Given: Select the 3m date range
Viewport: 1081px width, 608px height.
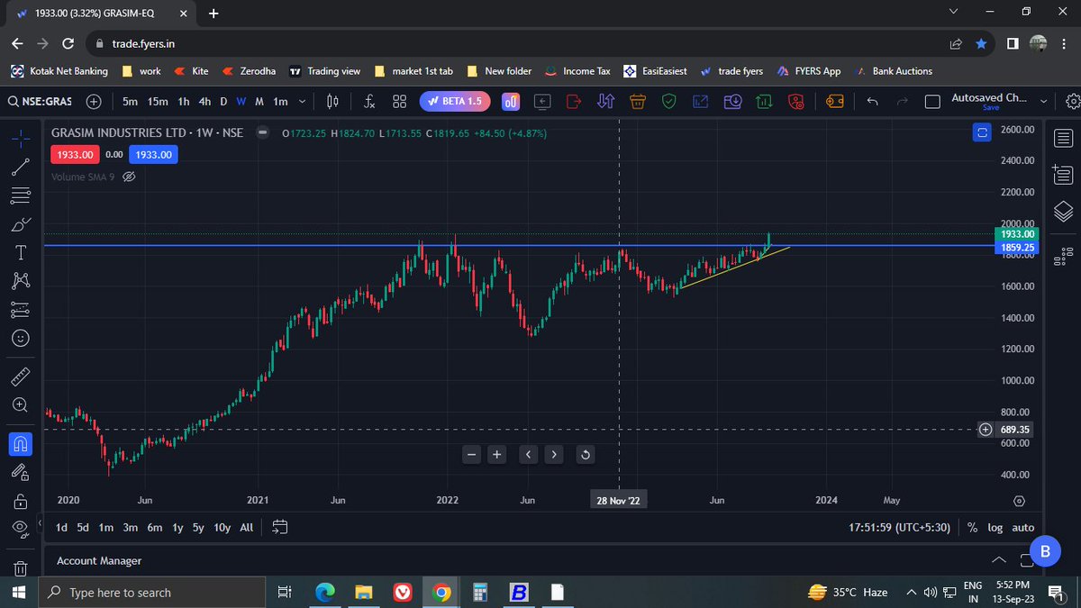Looking at the screenshot, I should [x=131, y=527].
